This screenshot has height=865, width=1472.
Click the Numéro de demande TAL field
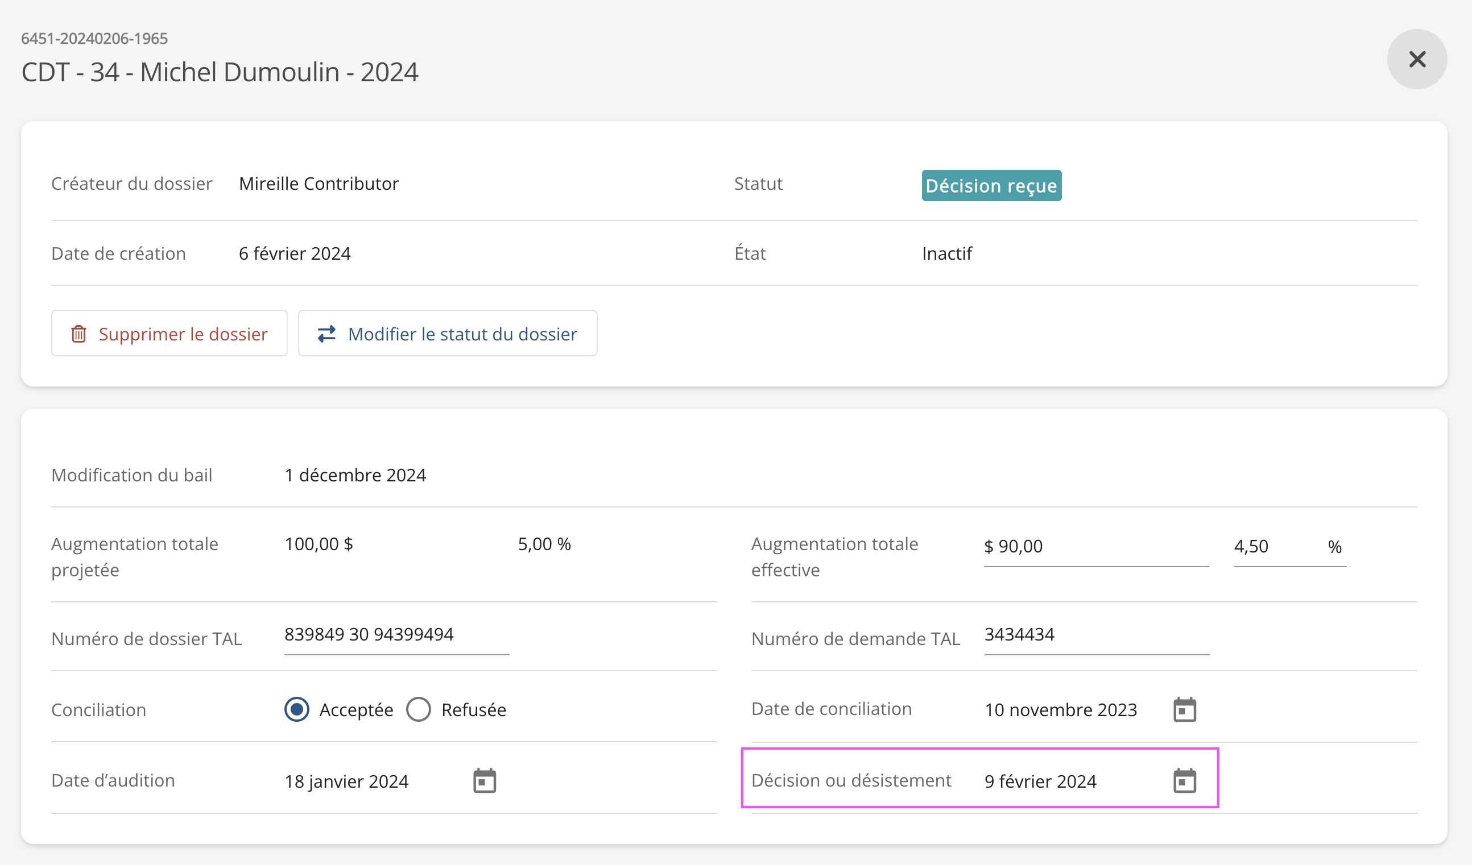tap(1096, 635)
